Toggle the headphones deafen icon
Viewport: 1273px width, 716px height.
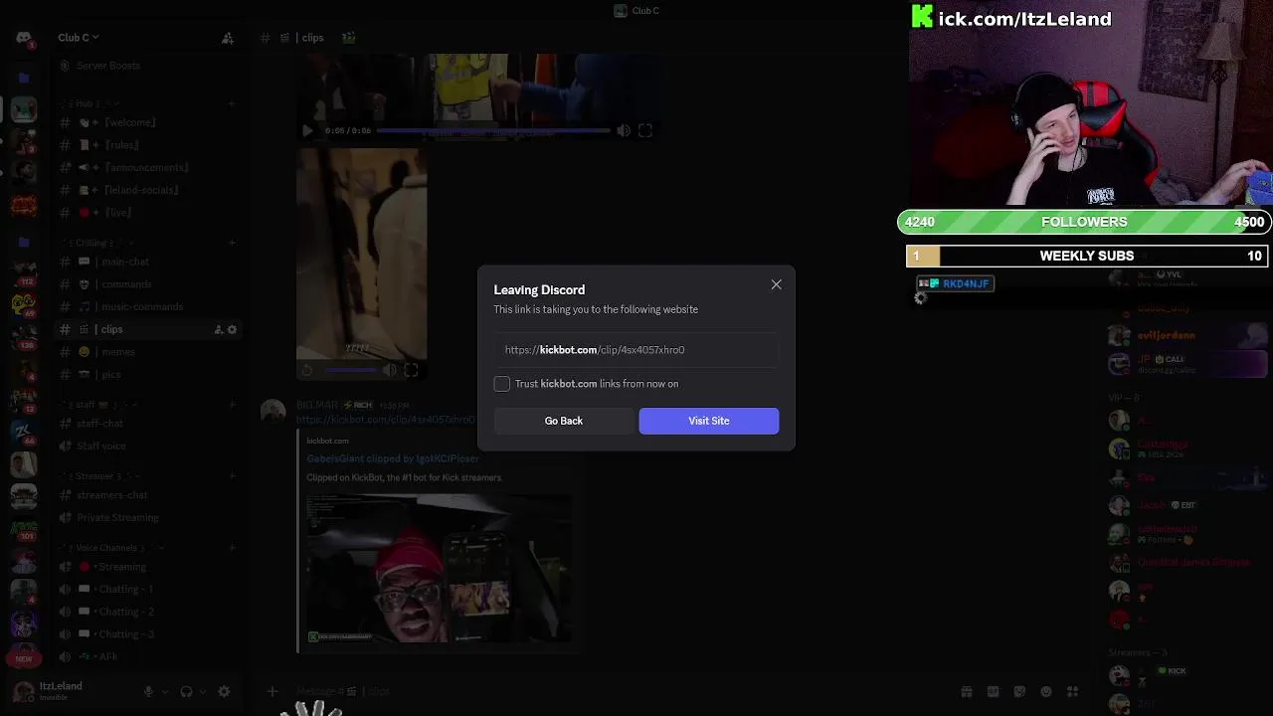[186, 692]
